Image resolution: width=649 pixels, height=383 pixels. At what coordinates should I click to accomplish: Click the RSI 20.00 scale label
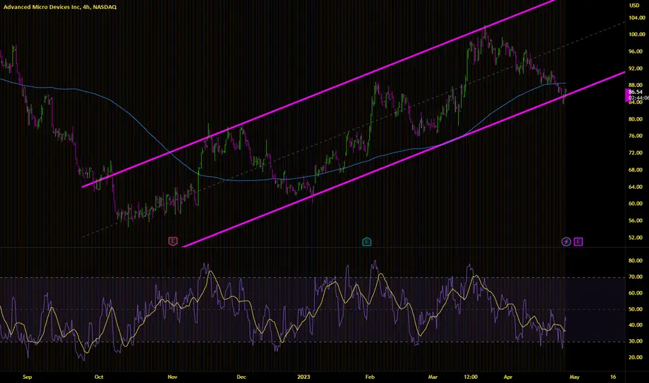click(635, 357)
